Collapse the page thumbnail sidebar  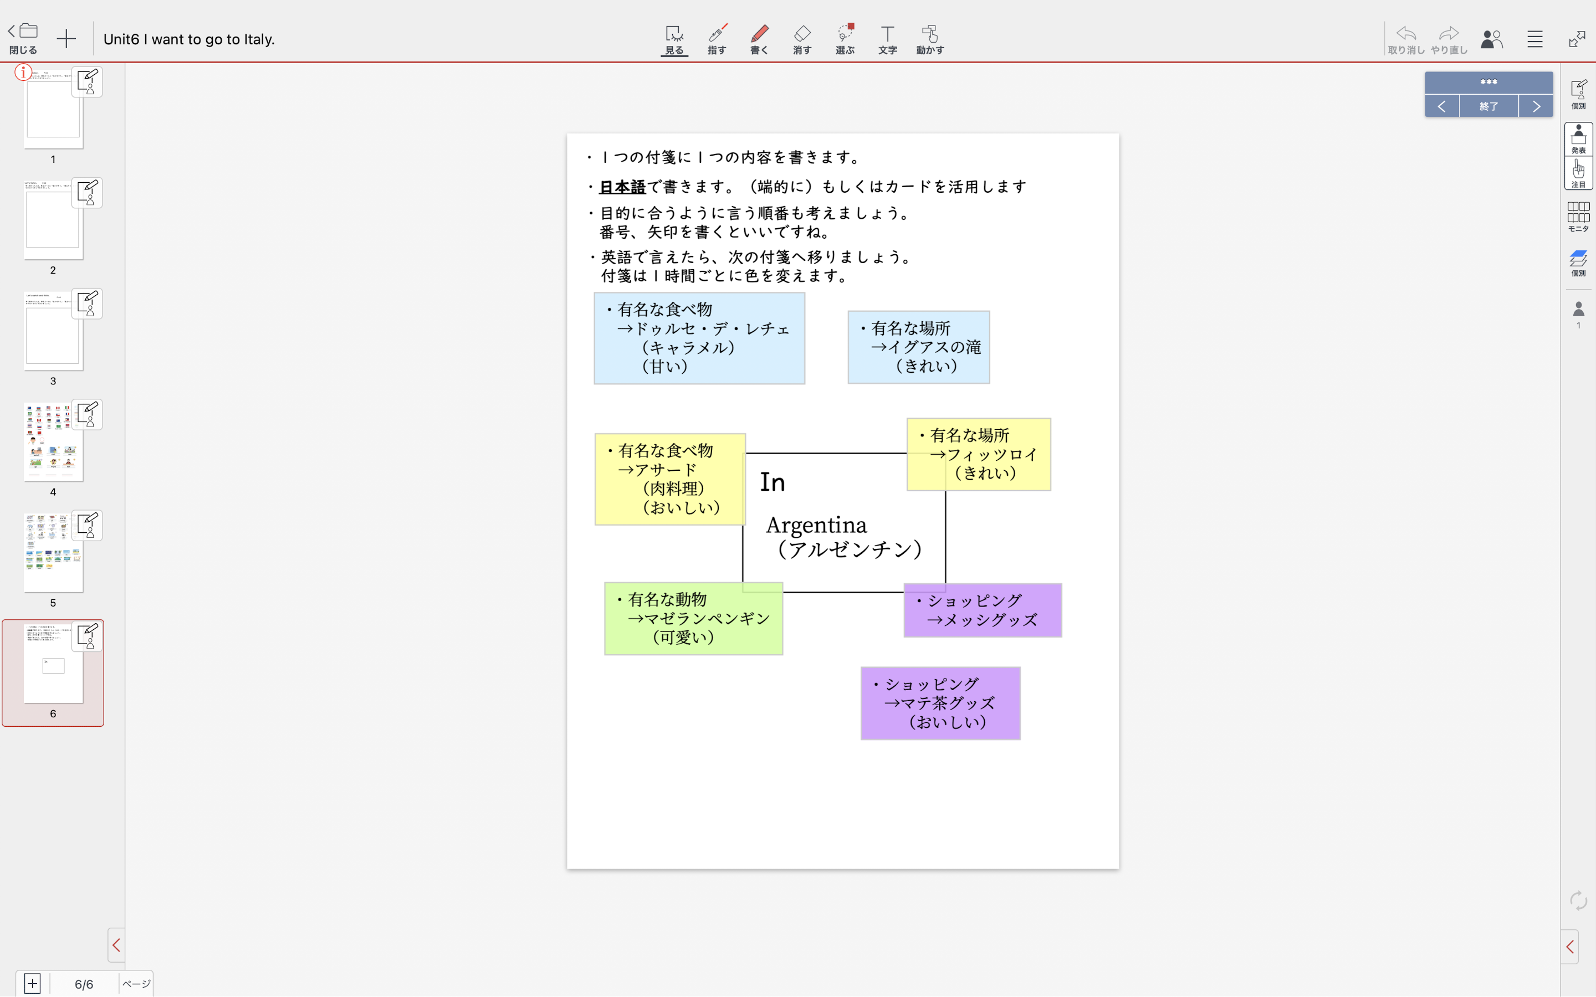point(116,945)
